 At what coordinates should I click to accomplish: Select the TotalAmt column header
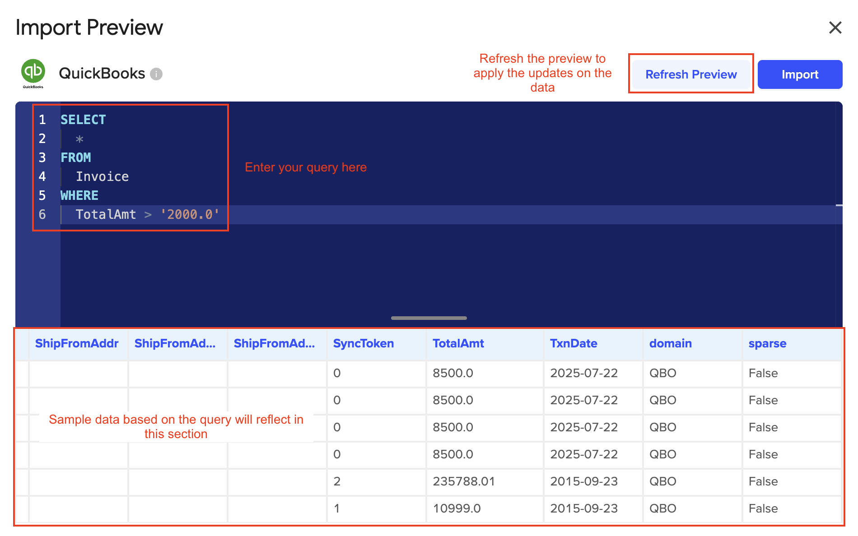point(458,343)
